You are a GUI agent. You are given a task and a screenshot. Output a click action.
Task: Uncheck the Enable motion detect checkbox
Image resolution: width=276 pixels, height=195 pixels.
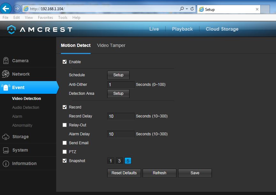tap(64, 62)
